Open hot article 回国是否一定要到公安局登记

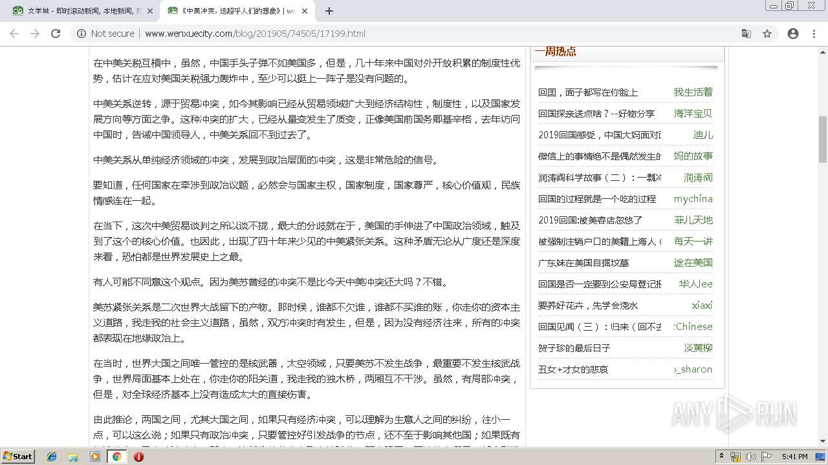click(600, 284)
